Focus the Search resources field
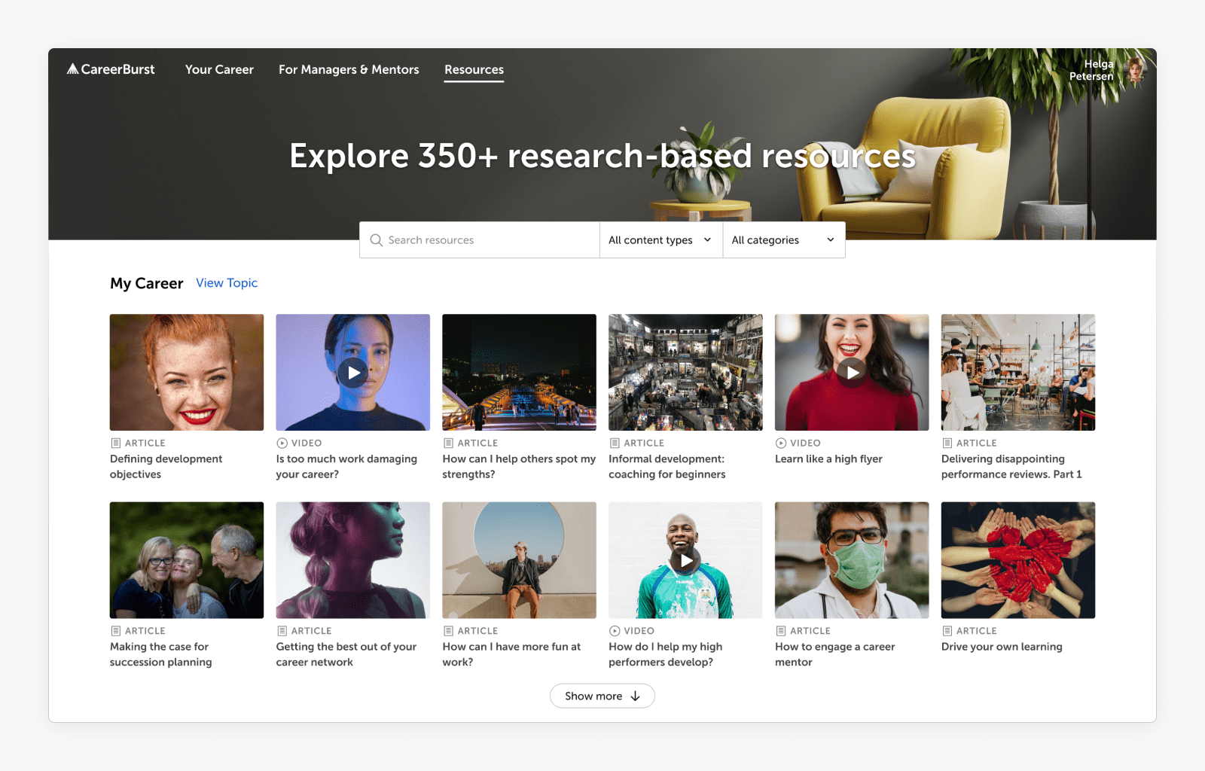Screen dimensions: 1205x771 coord(480,240)
